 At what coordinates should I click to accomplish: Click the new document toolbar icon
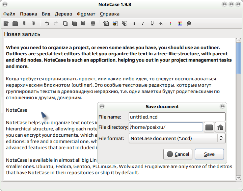tap(6, 23)
